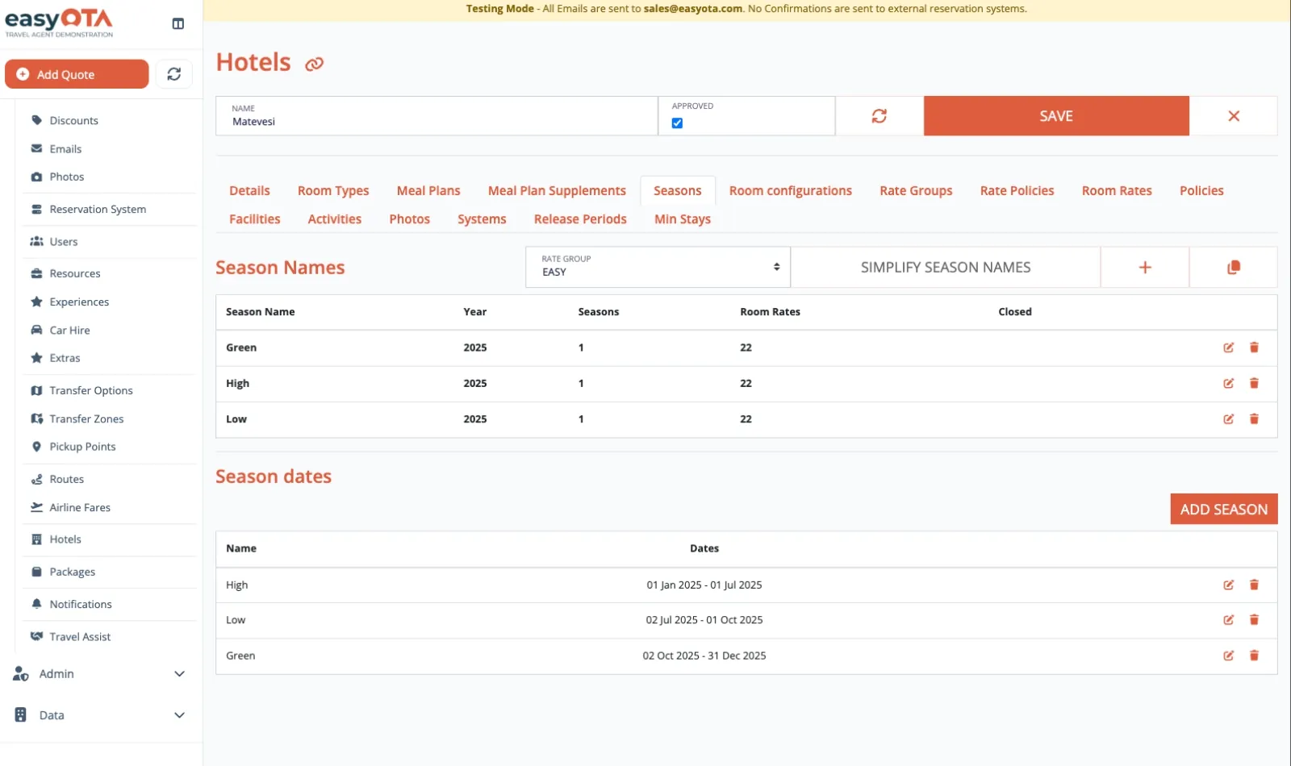Screen dimensions: 1291x766
Task: Switch to the Details tab
Action: (x=249, y=190)
